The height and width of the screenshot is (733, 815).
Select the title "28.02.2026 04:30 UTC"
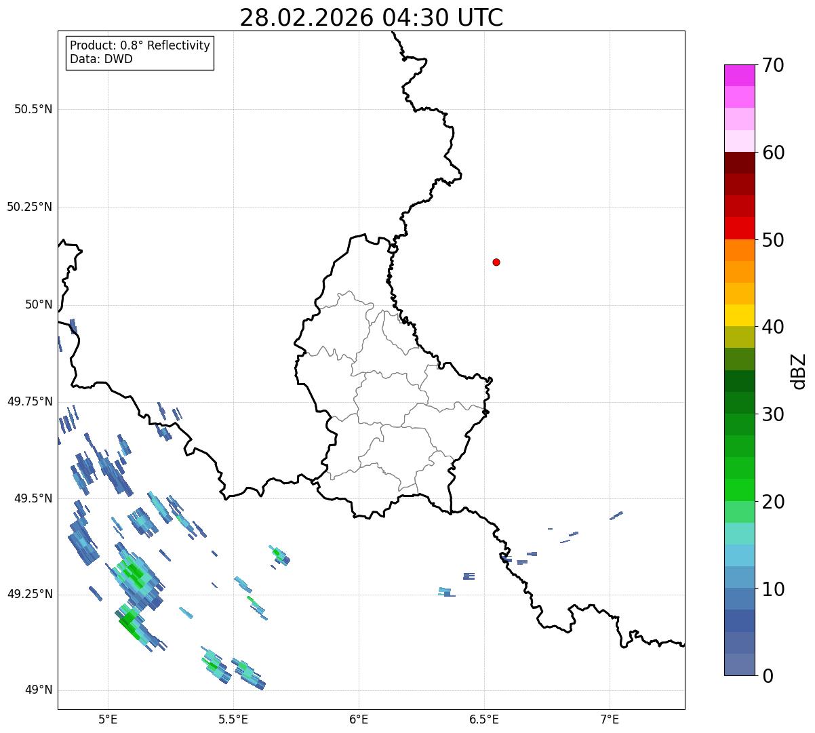372,18
